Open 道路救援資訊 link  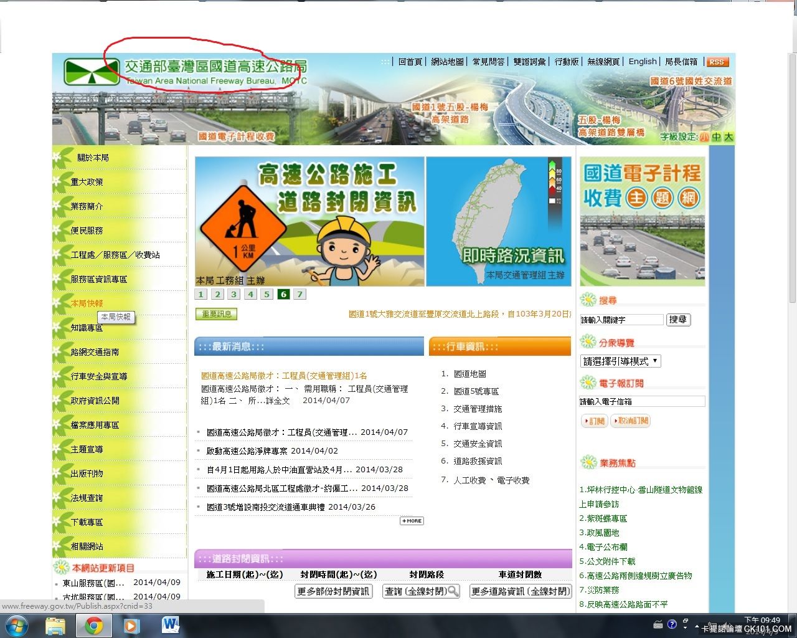[478, 461]
